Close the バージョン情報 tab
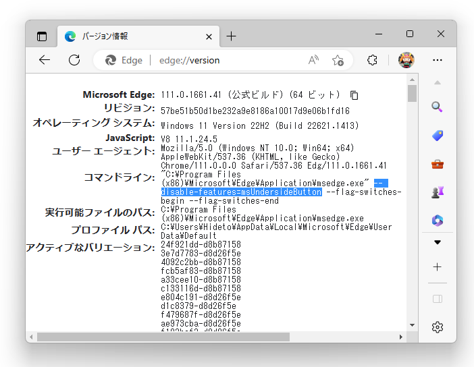 [x=209, y=37]
